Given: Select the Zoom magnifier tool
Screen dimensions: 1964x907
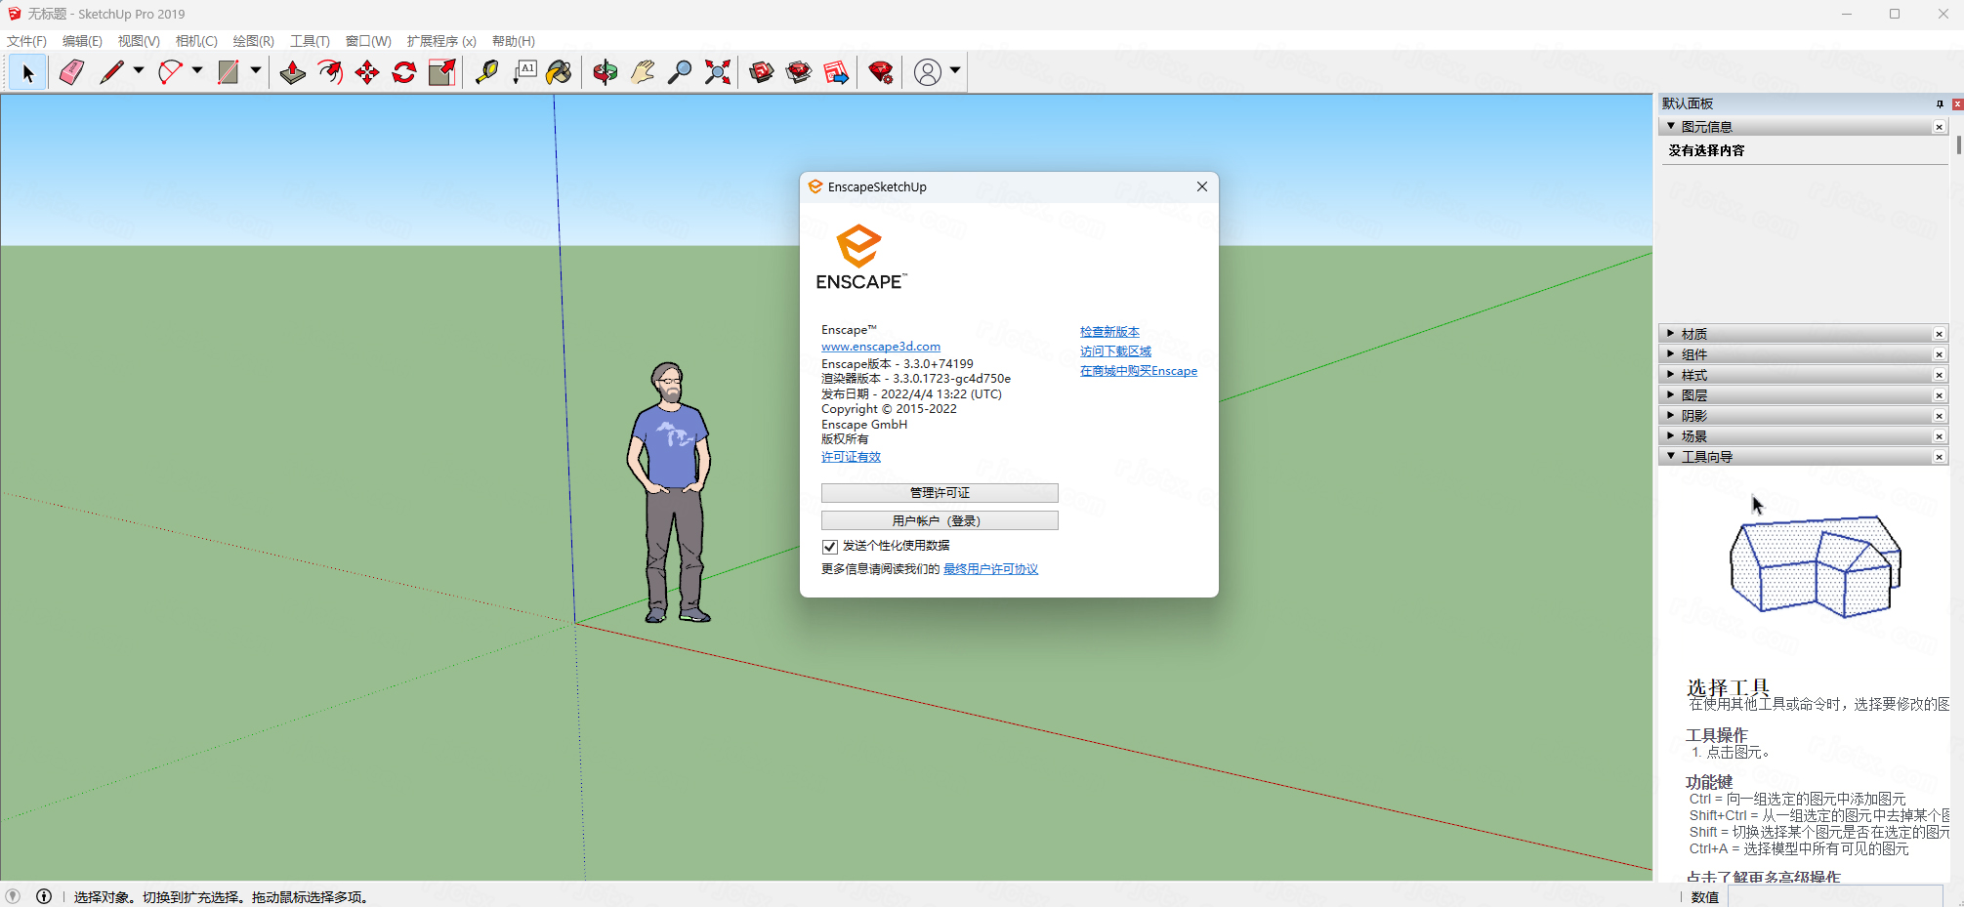Looking at the screenshot, I should [x=680, y=72].
